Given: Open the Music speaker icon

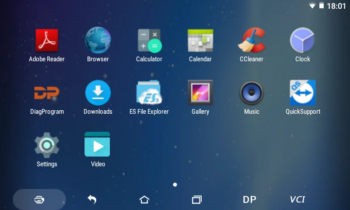Looking at the screenshot, I should 252,93.
